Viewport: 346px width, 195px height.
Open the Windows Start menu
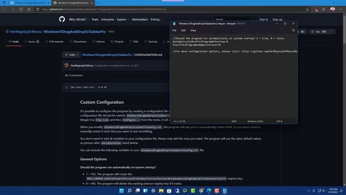(x=122, y=191)
